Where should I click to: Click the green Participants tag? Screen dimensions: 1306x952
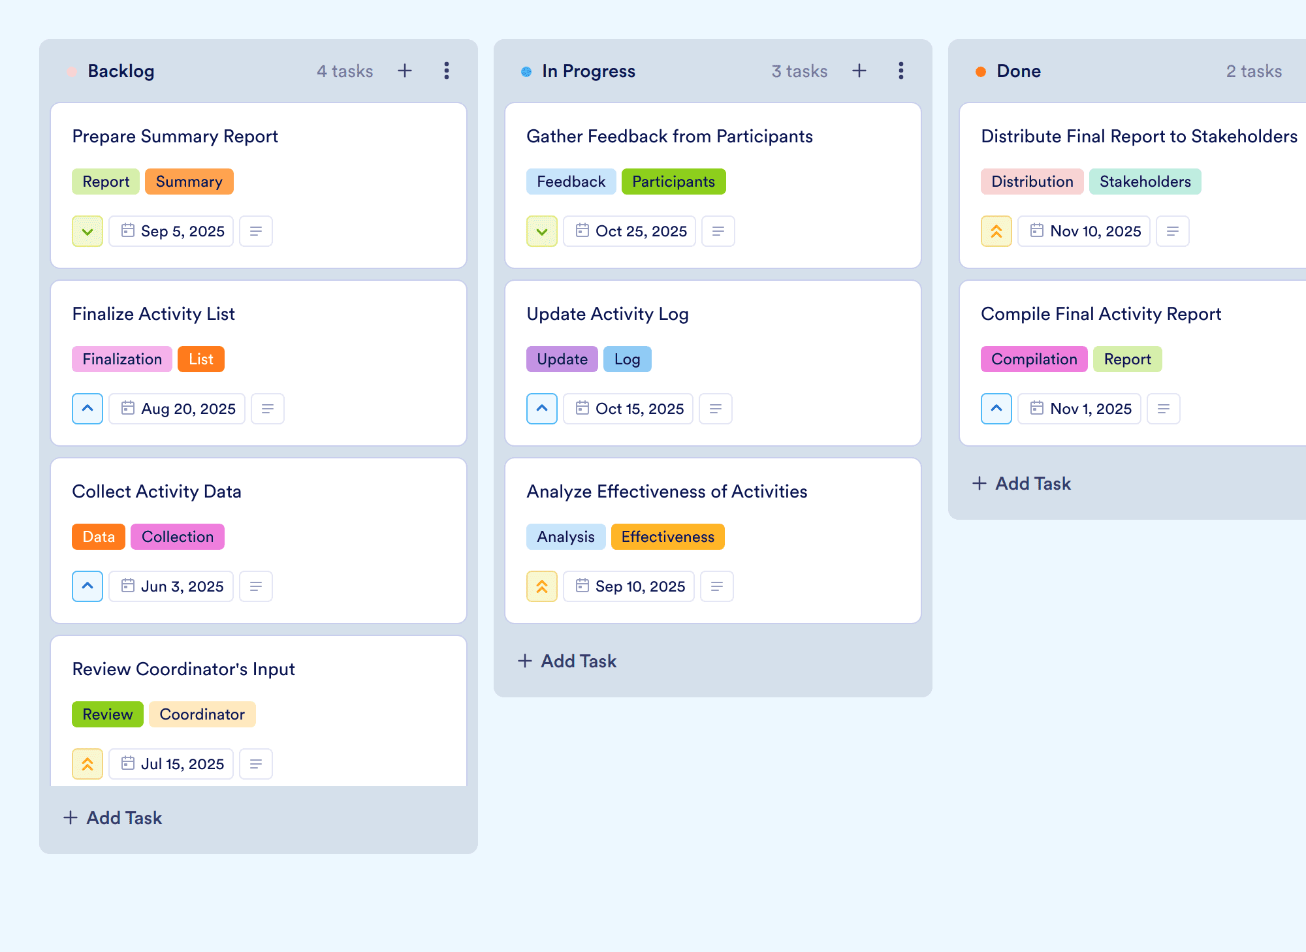coord(673,182)
